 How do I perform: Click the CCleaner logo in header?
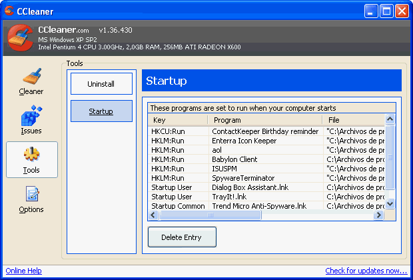(x=20, y=38)
